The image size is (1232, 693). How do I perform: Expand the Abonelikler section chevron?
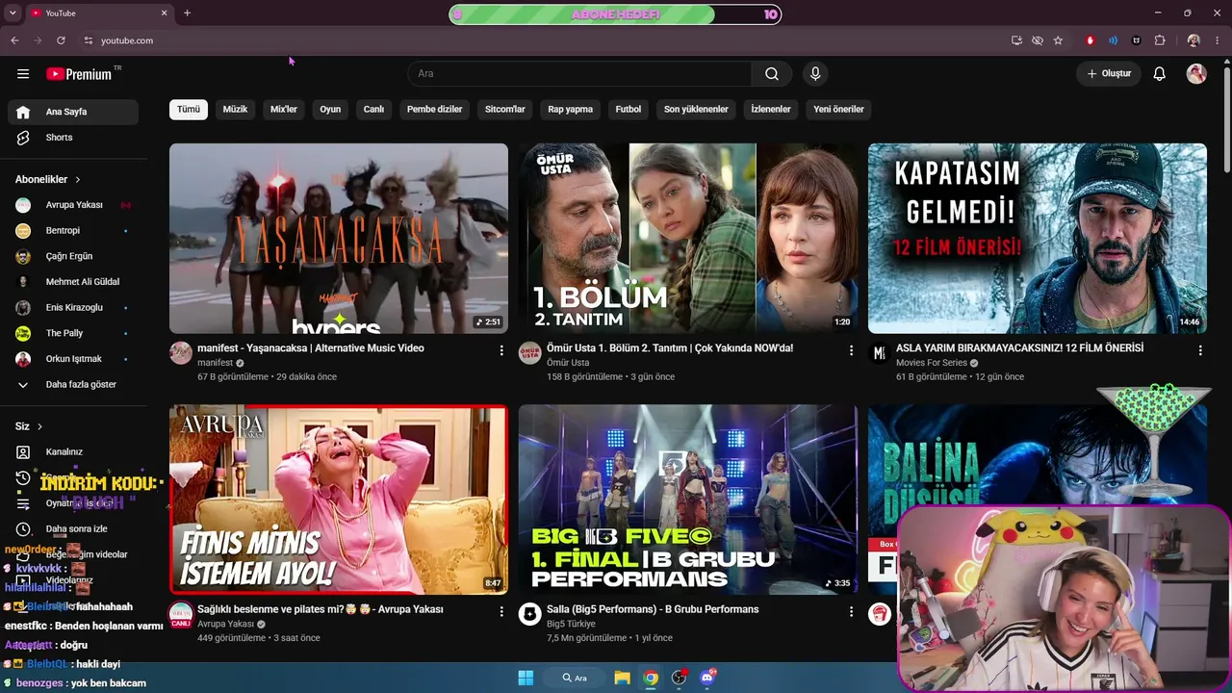pyautogui.click(x=78, y=180)
